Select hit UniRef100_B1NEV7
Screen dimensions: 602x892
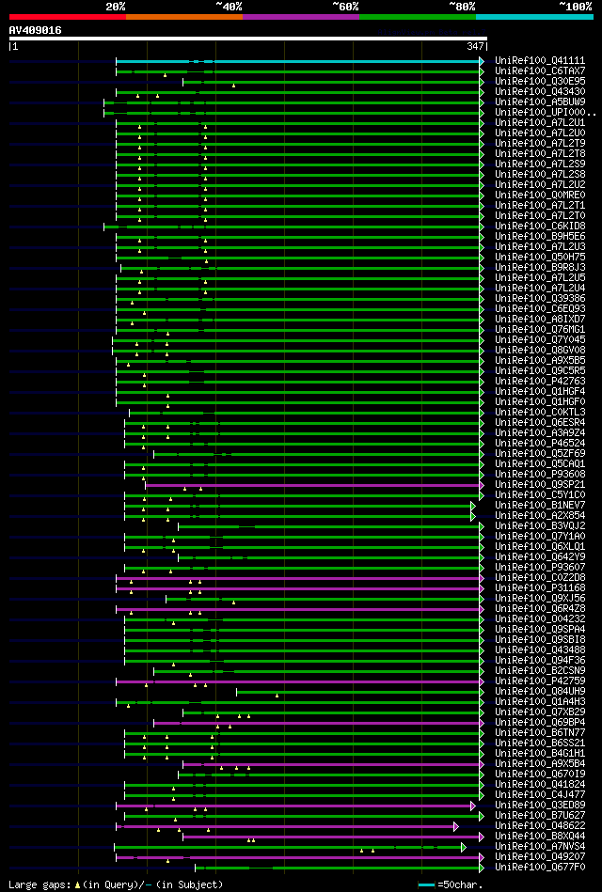tap(540, 505)
